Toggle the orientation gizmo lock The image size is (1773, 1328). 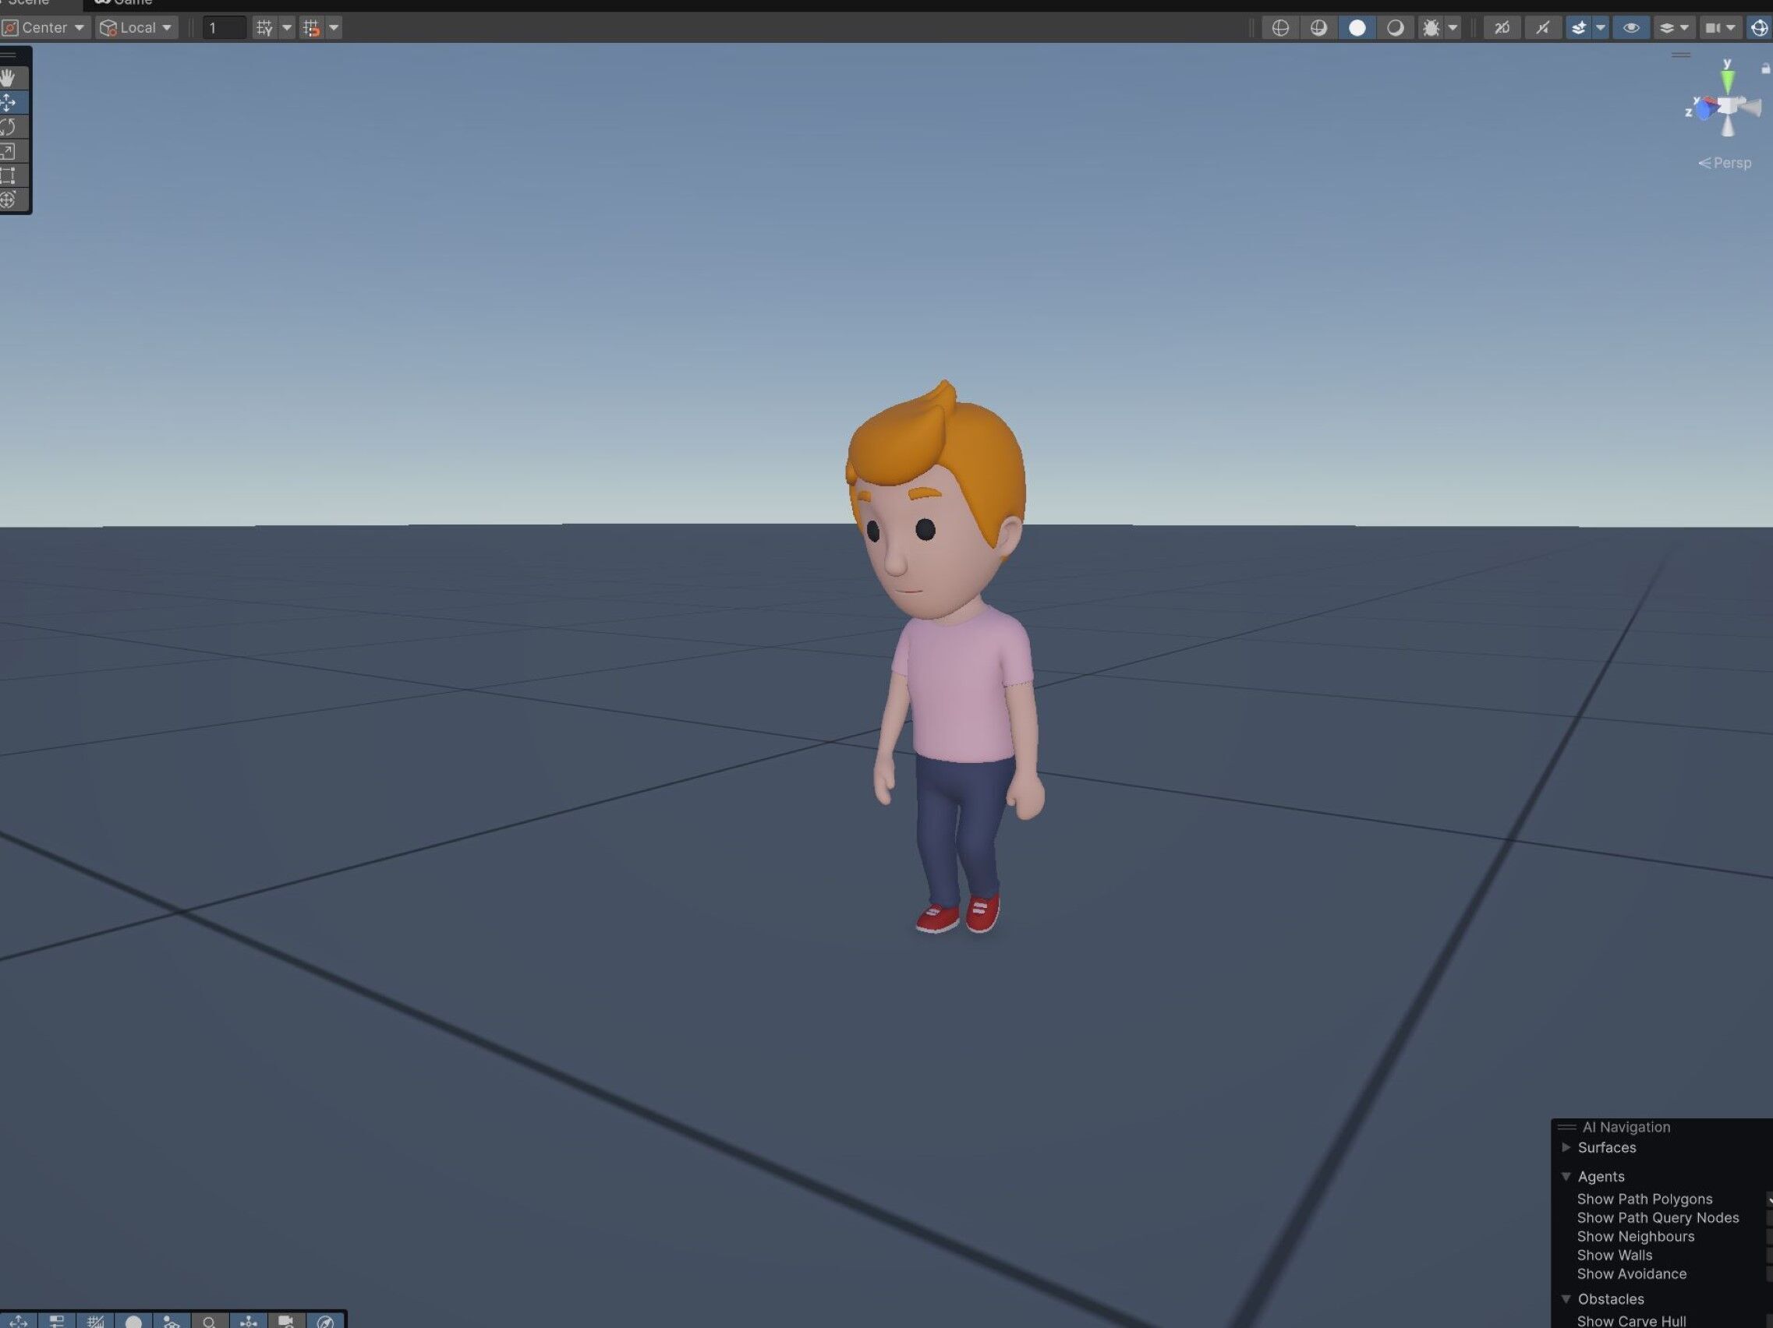coord(1765,68)
